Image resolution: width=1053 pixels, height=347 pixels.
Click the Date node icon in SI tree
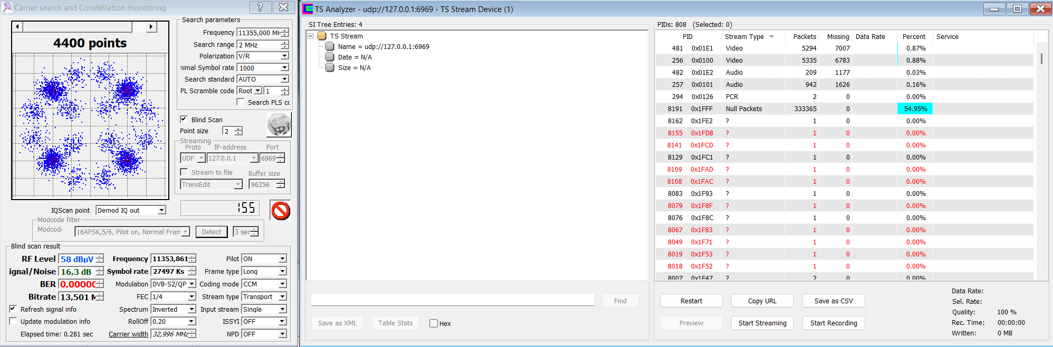330,57
